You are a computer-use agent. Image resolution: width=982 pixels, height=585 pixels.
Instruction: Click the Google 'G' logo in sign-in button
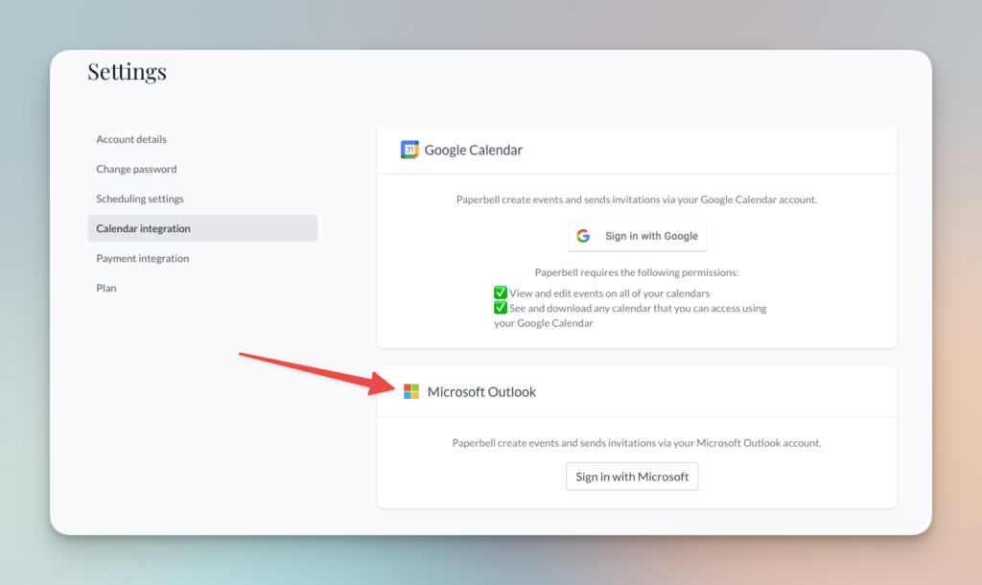(x=583, y=236)
